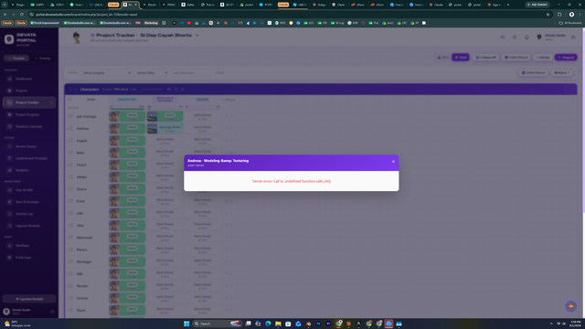Open Leaderboard Produksi page

tap(29, 158)
